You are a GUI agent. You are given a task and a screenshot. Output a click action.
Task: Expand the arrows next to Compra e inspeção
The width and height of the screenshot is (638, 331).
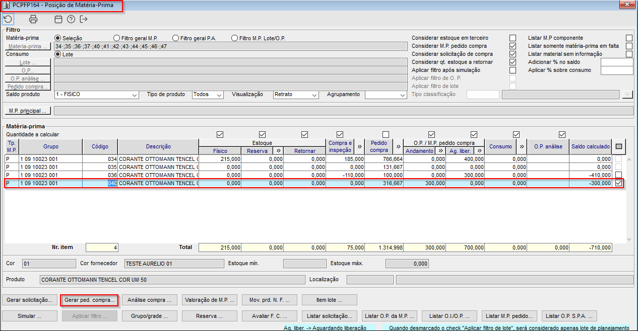click(x=360, y=146)
